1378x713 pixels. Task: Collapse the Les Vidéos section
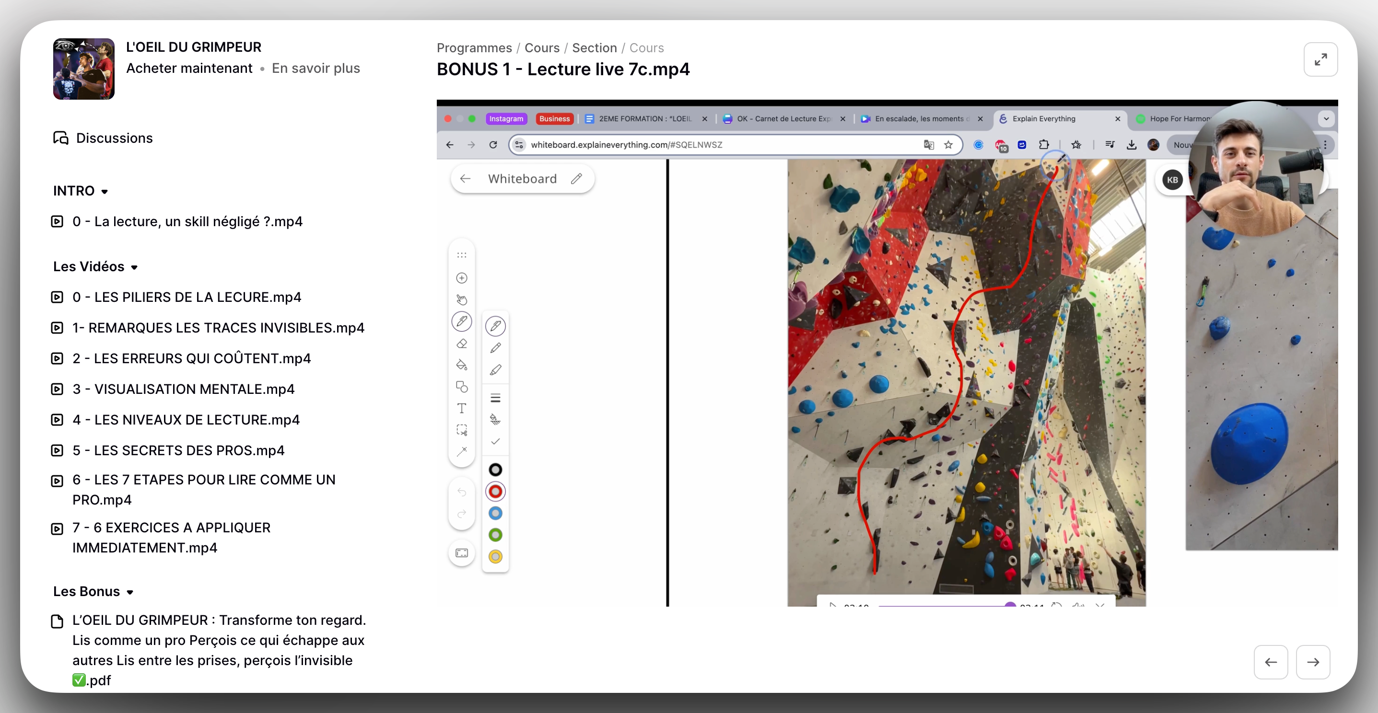click(x=134, y=267)
